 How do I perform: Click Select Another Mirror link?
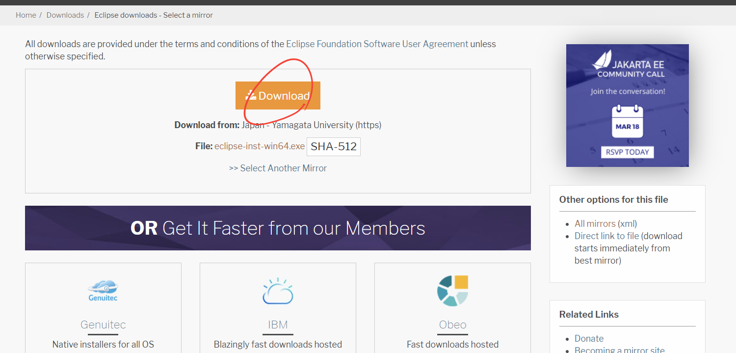pos(278,168)
